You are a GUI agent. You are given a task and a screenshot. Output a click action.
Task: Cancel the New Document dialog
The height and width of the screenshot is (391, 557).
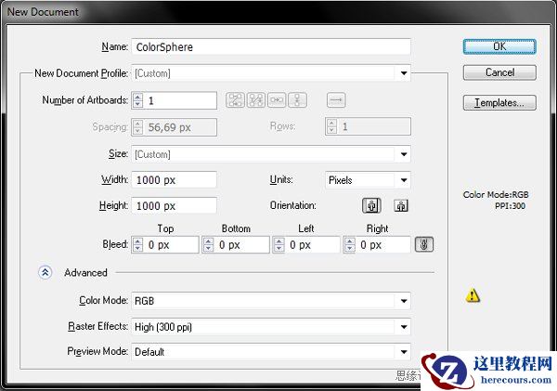point(499,72)
